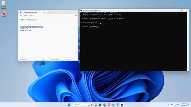Open Notepad settings gear icon
191x107 pixels.
point(76,15)
